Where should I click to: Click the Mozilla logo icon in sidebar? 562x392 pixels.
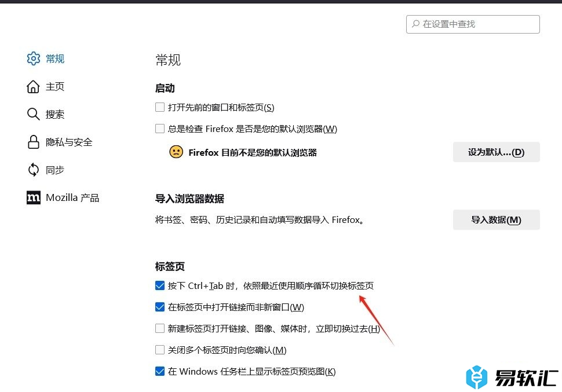click(34, 197)
